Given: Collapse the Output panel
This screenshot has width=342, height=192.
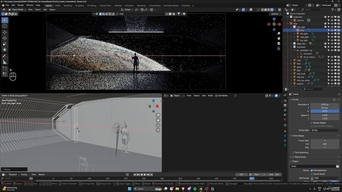Looking at the screenshot, I should [295, 161].
